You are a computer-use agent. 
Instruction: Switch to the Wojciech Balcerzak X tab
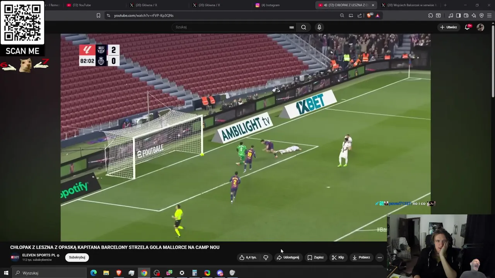point(410,5)
